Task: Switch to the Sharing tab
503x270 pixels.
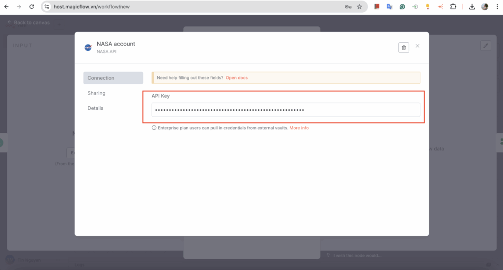Action: (96, 93)
